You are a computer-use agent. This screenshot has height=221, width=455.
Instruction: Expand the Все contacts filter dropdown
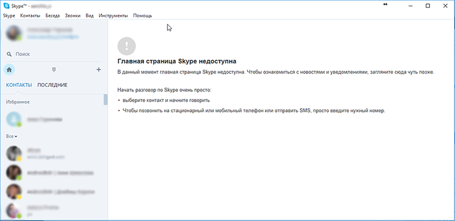[x=12, y=136]
